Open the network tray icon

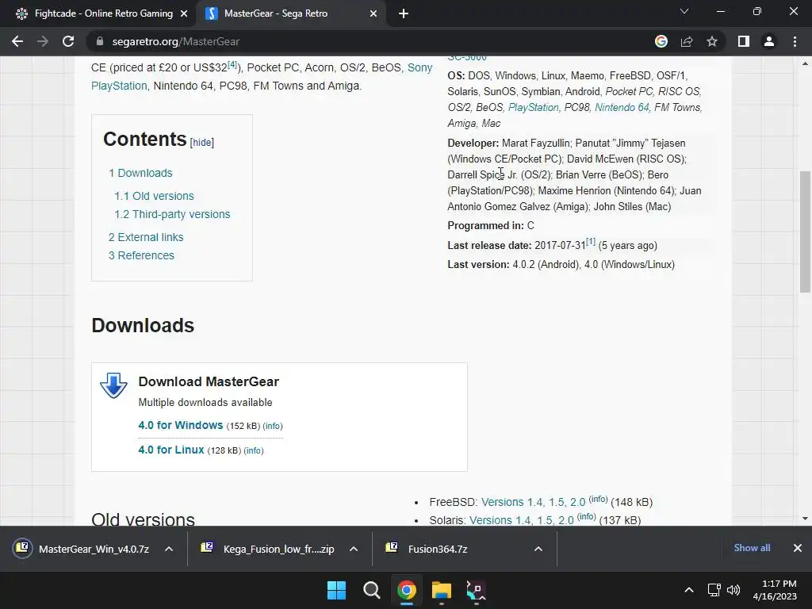[x=714, y=590]
